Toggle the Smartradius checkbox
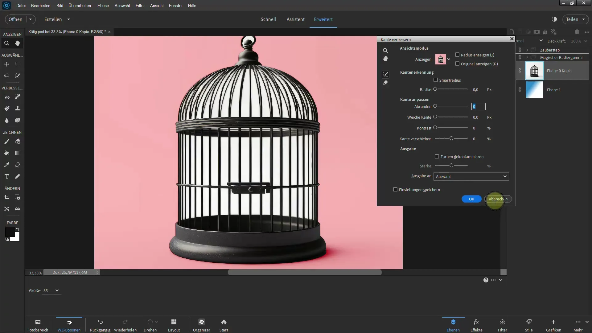 coord(436,80)
